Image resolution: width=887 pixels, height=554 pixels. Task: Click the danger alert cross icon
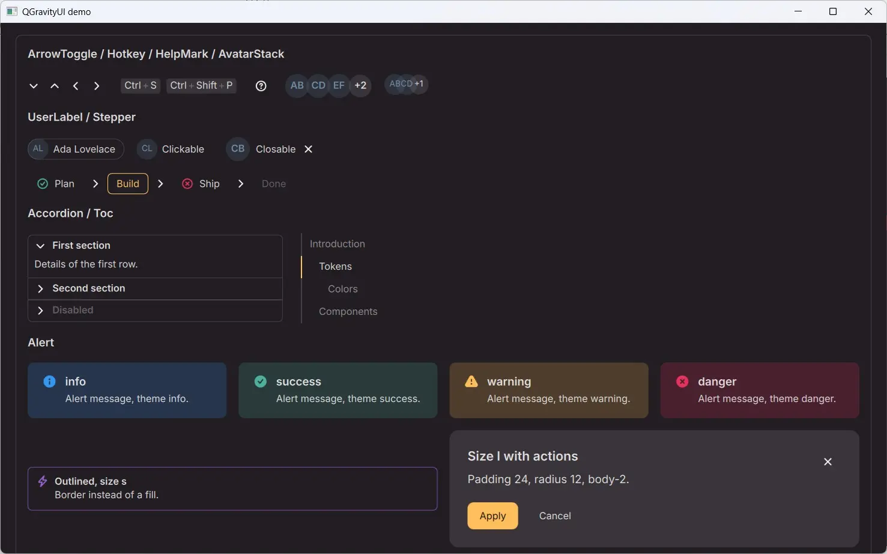pyautogui.click(x=682, y=382)
